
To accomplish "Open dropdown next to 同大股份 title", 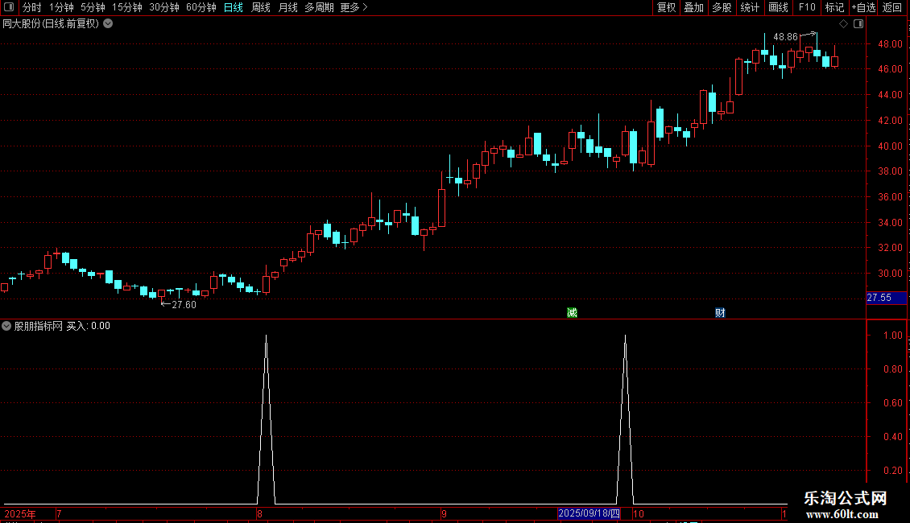I will tap(108, 24).
